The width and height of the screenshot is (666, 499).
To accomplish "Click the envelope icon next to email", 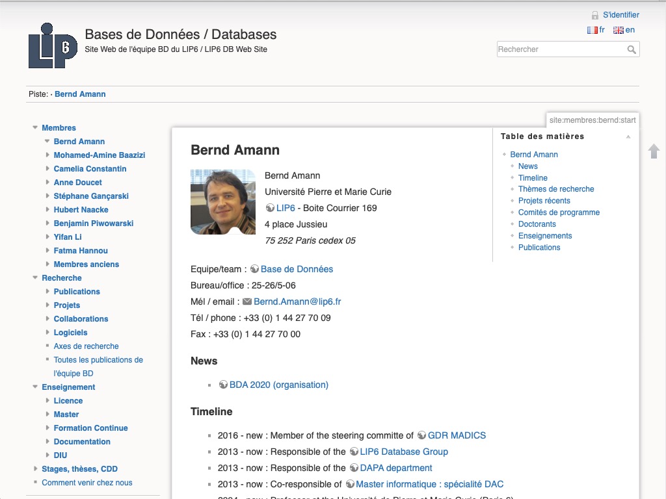I will click(x=247, y=301).
